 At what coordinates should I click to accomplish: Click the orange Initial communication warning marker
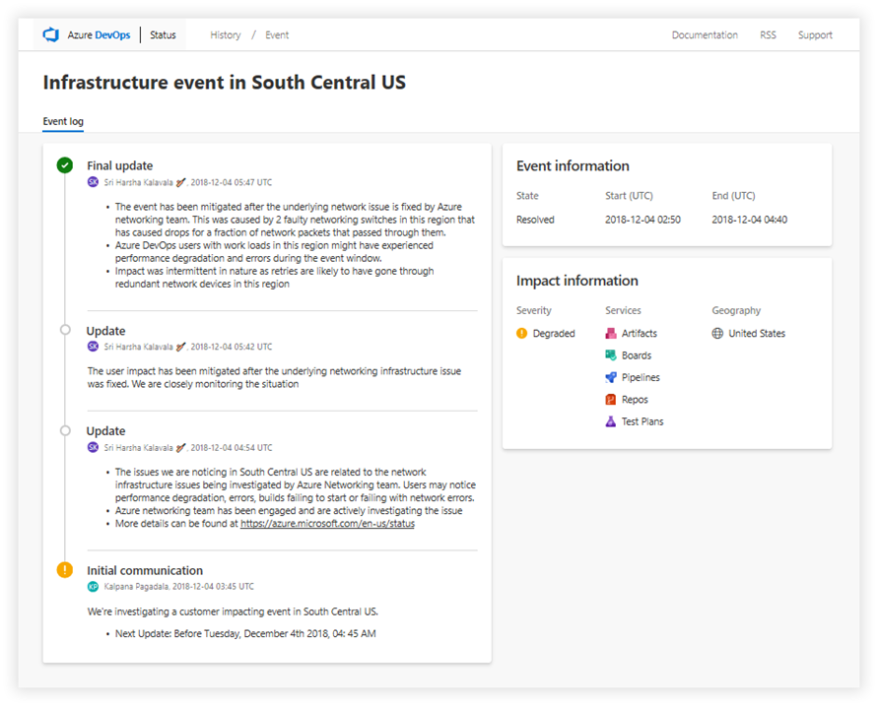(x=65, y=570)
